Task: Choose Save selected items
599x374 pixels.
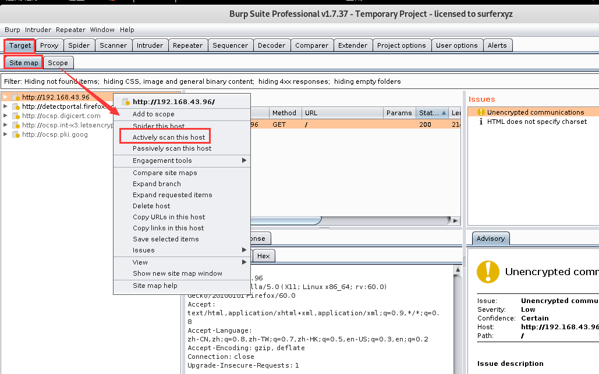Action: (x=182, y=239)
